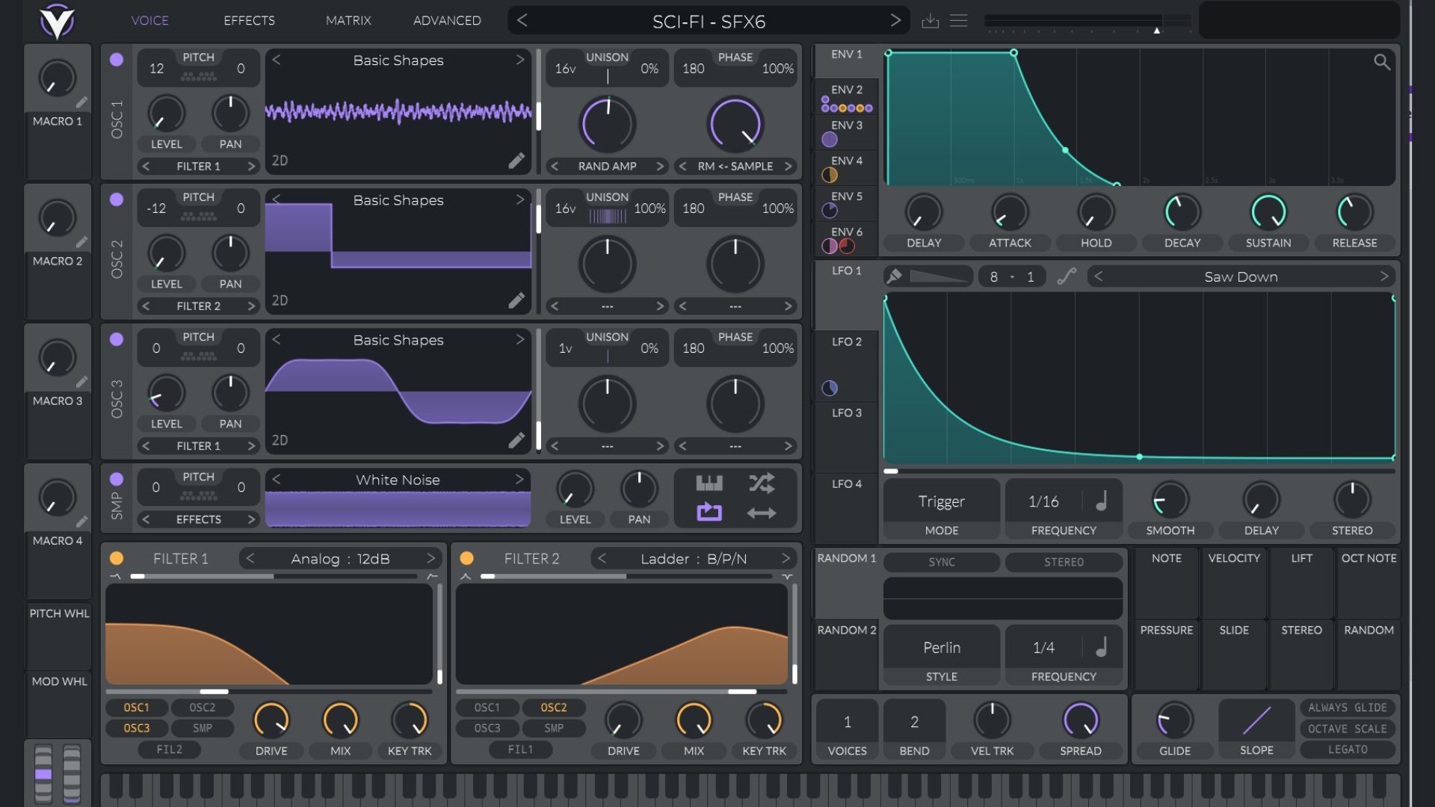The width and height of the screenshot is (1435, 807).
Task: Open the hamburger menu icon
Action: [958, 21]
